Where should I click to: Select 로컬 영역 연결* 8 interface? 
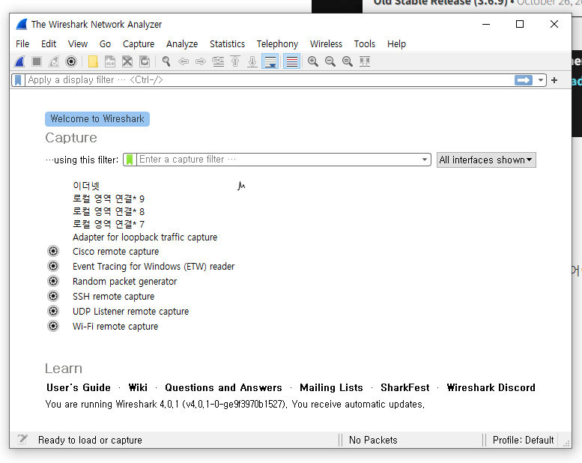pyautogui.click(x=109, y=211)
